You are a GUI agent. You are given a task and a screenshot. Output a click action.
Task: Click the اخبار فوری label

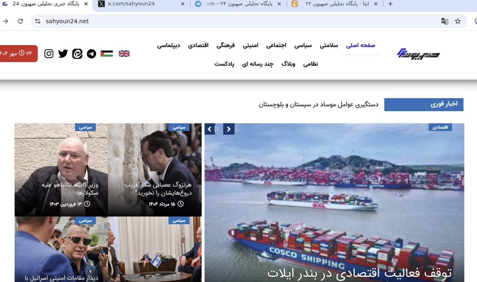(424, 104)
